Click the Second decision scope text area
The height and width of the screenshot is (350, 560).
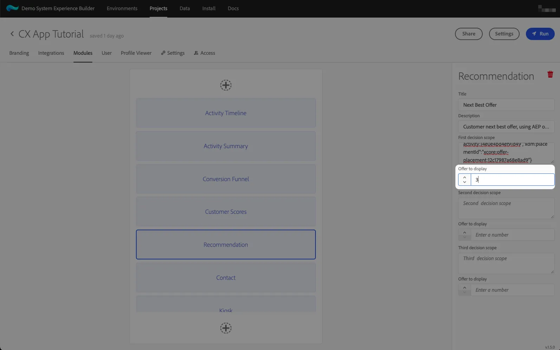click(506, 208)
